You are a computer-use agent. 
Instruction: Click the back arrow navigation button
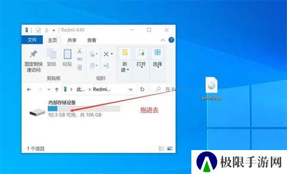tap(29, 89)
